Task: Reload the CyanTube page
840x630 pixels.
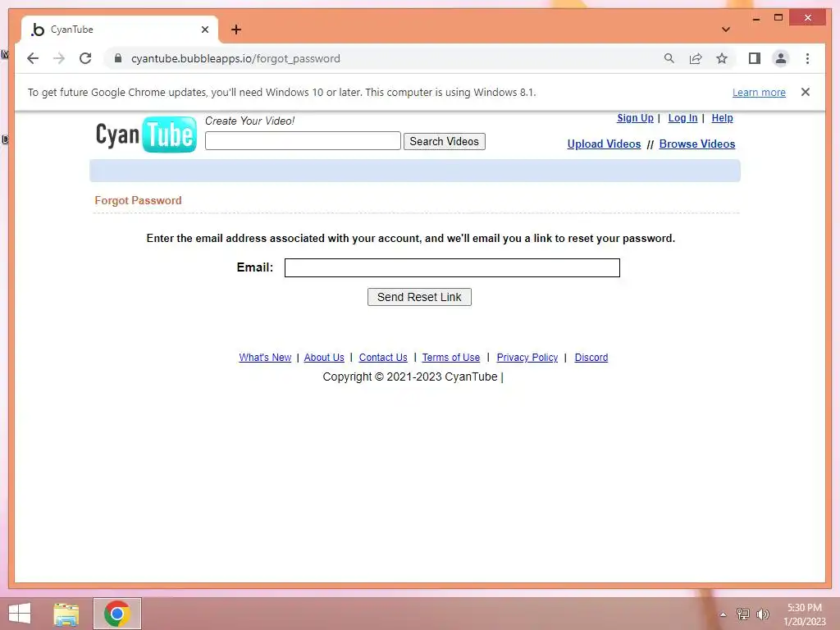Action: click(x=85, y=58)
